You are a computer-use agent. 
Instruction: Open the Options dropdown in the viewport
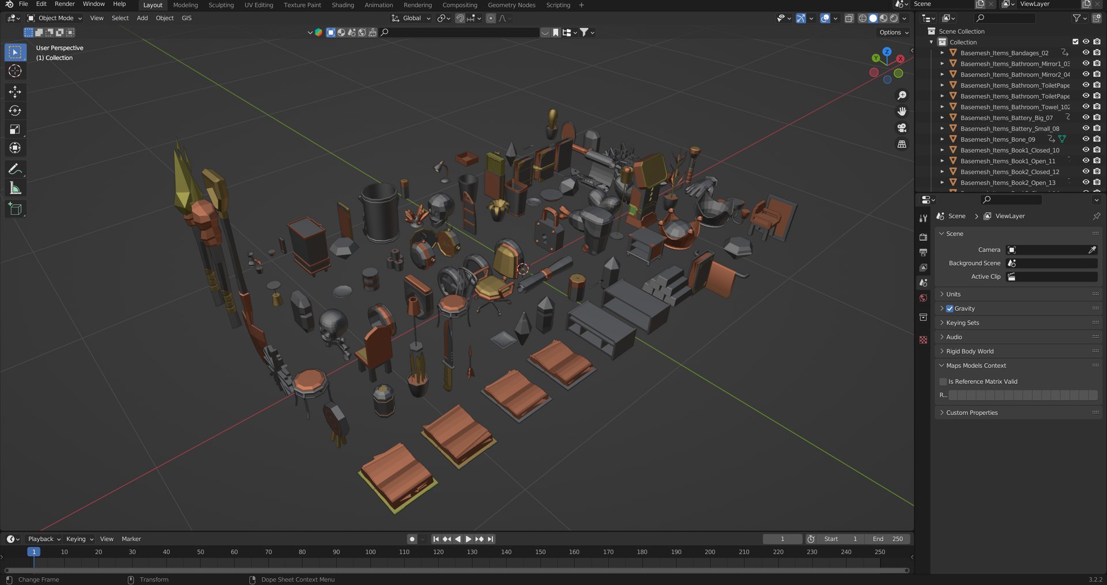(894, 32)
